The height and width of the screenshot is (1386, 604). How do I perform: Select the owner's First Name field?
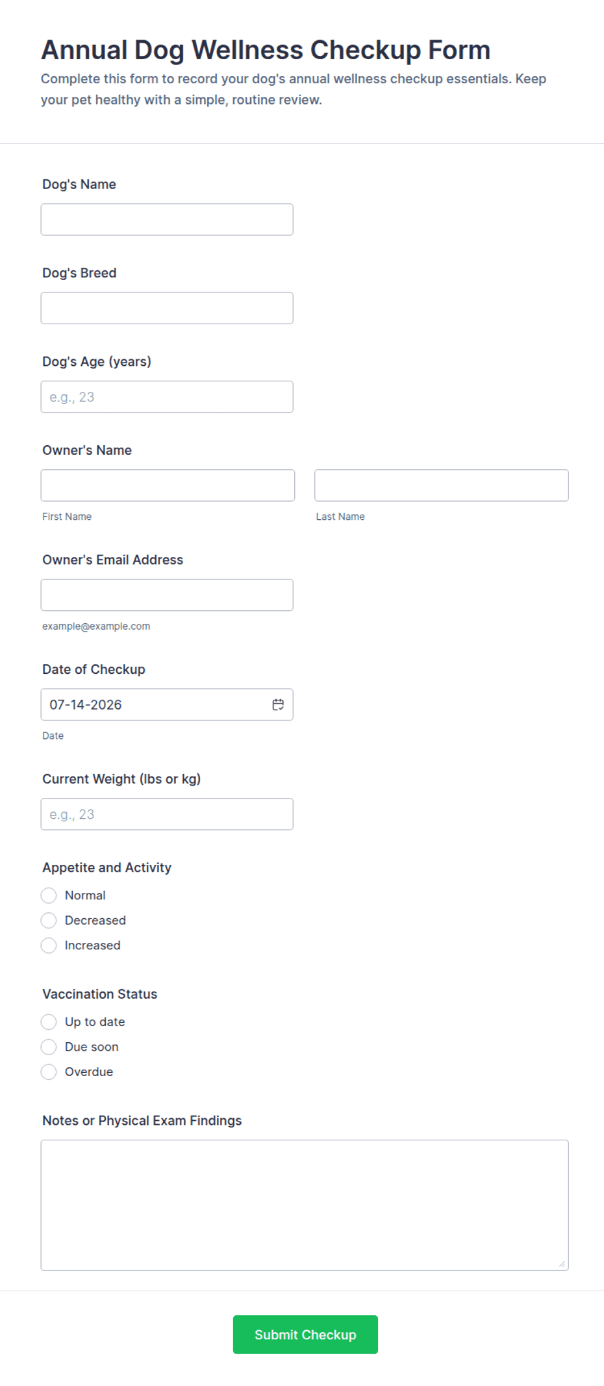tap(168, 485)
